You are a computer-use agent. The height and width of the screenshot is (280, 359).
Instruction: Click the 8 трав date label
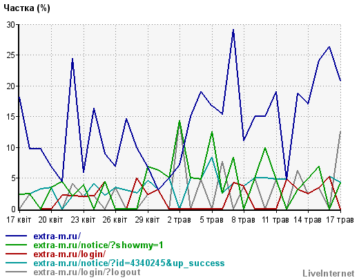[x=244, y=220]
